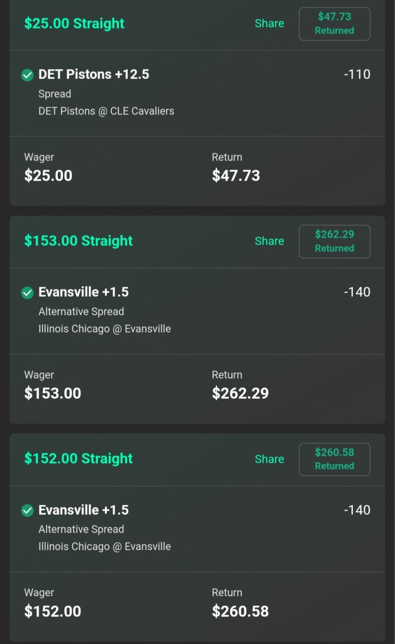The width and height of the screenshot is (395, 644).
Task: Click the -140 odds in the $153.00 bet
Action: 357,292
